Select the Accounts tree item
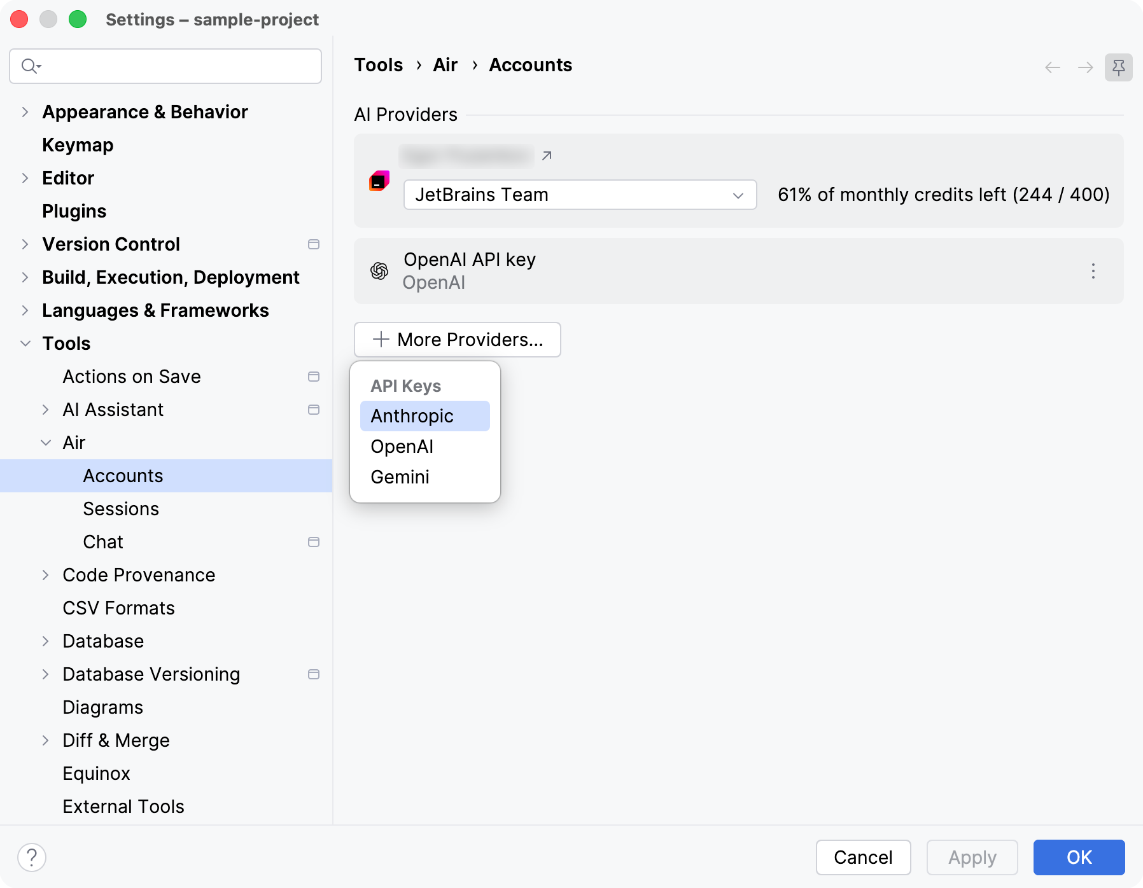 pyautogui.click(x=166, y=476)
